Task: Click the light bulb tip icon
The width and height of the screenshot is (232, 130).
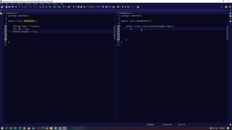Action: click(231, 125)
